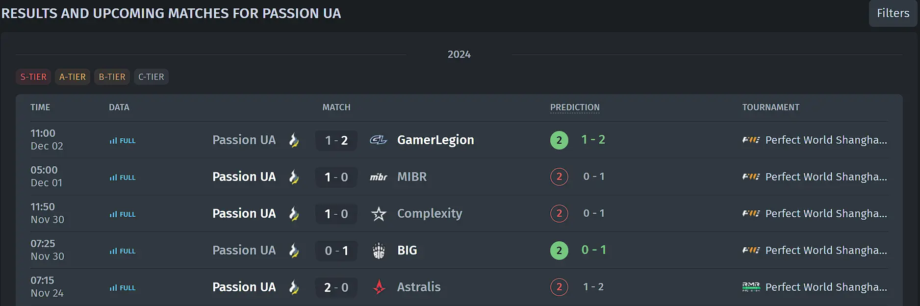Click green prediction badge in the BIG row
Image resolution: width=920 pixels, height=306 pixels.
[559, 251]
